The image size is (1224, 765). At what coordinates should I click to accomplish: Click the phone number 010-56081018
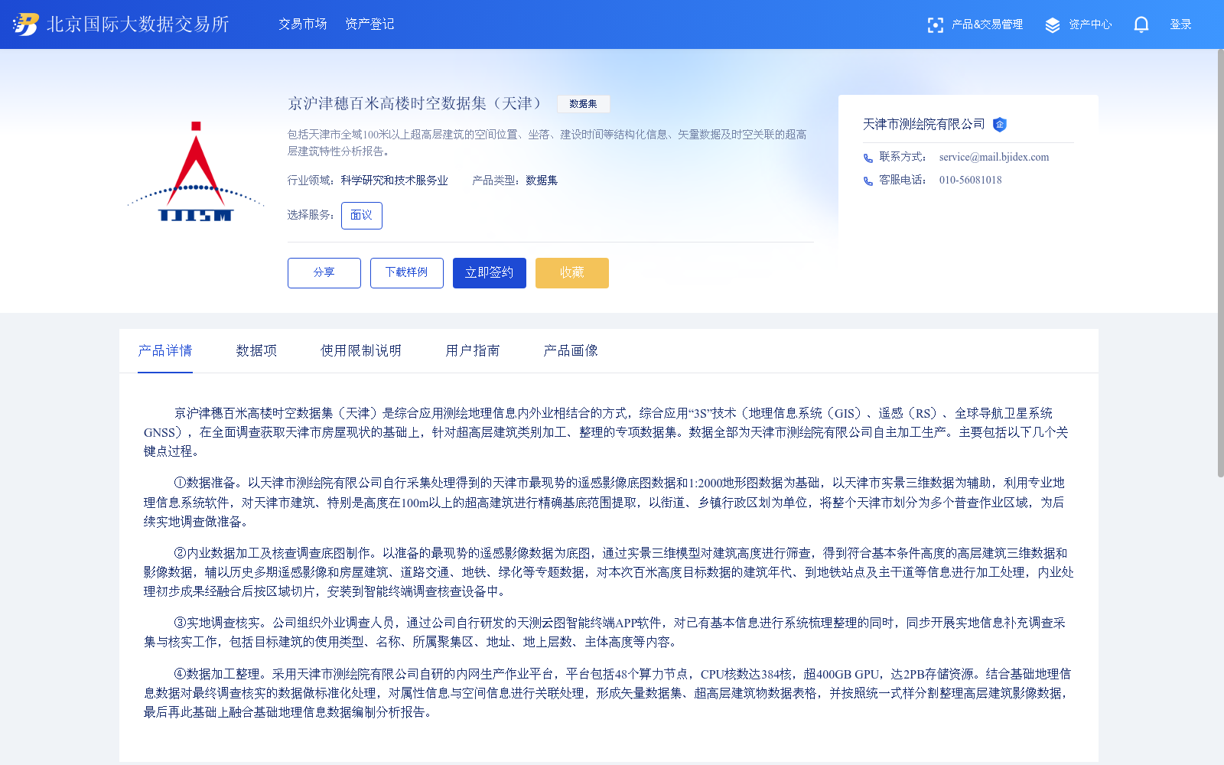click(x=970, y=181)
